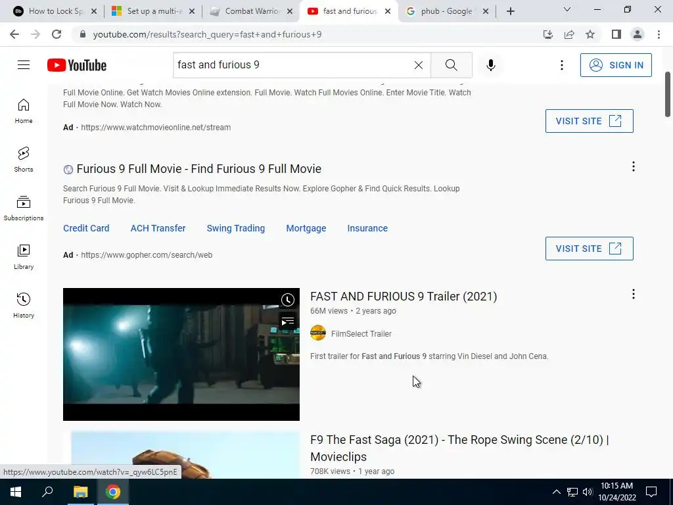The image size is (673, 505).
Task: Open File Explorer from taskbar
Action: [x=80, y=492]
